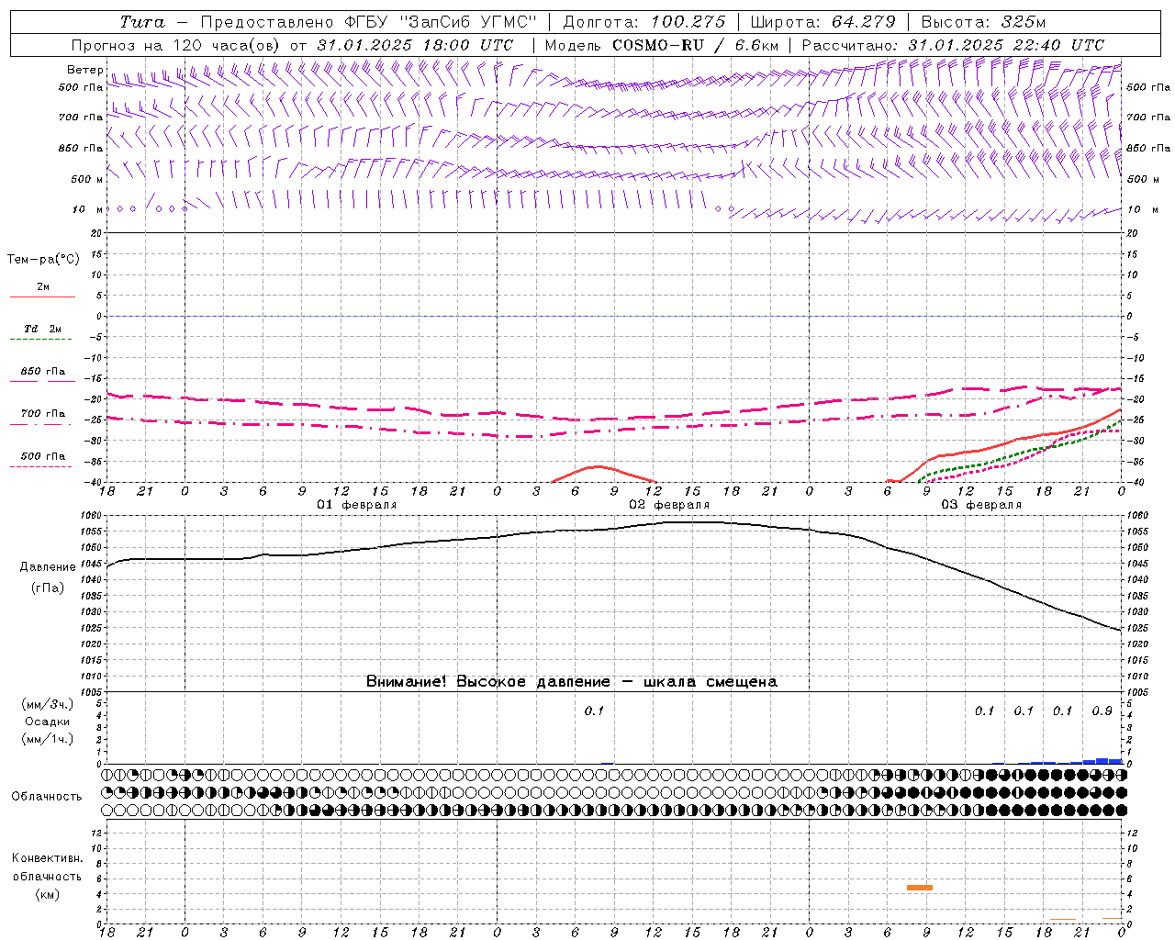Screen dimensions: 1175x940
Task: Select the 'Модель COSMO-RU / 6.6км' text
Action: (661, 45)
